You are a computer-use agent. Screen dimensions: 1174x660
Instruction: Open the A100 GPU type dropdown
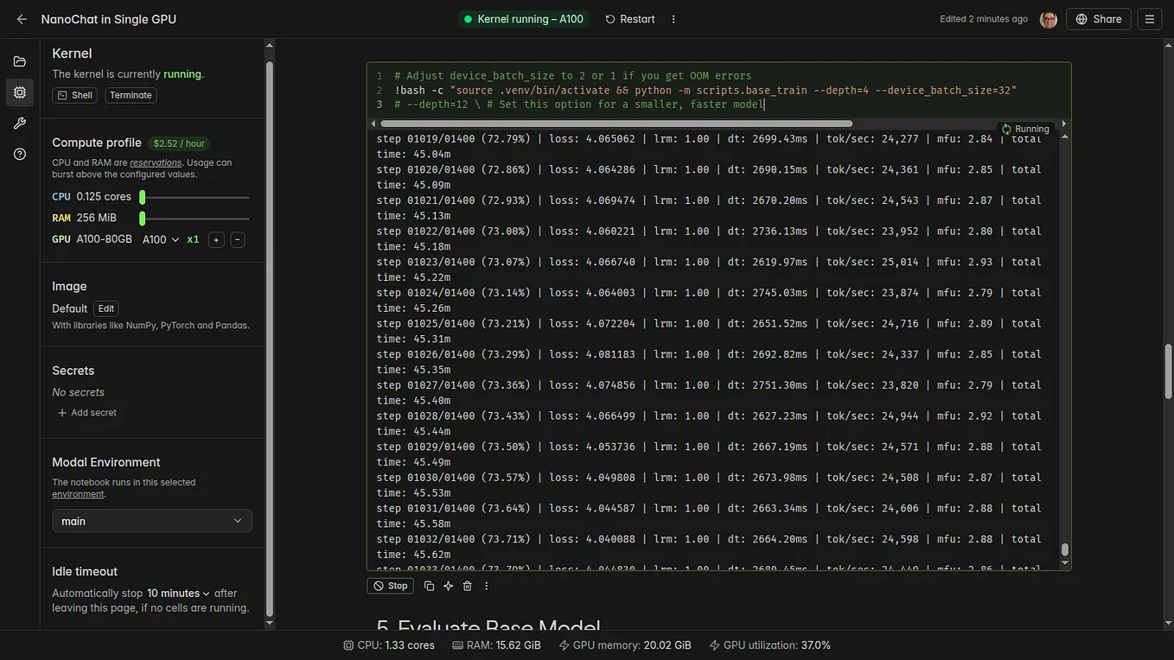[161, 239]
